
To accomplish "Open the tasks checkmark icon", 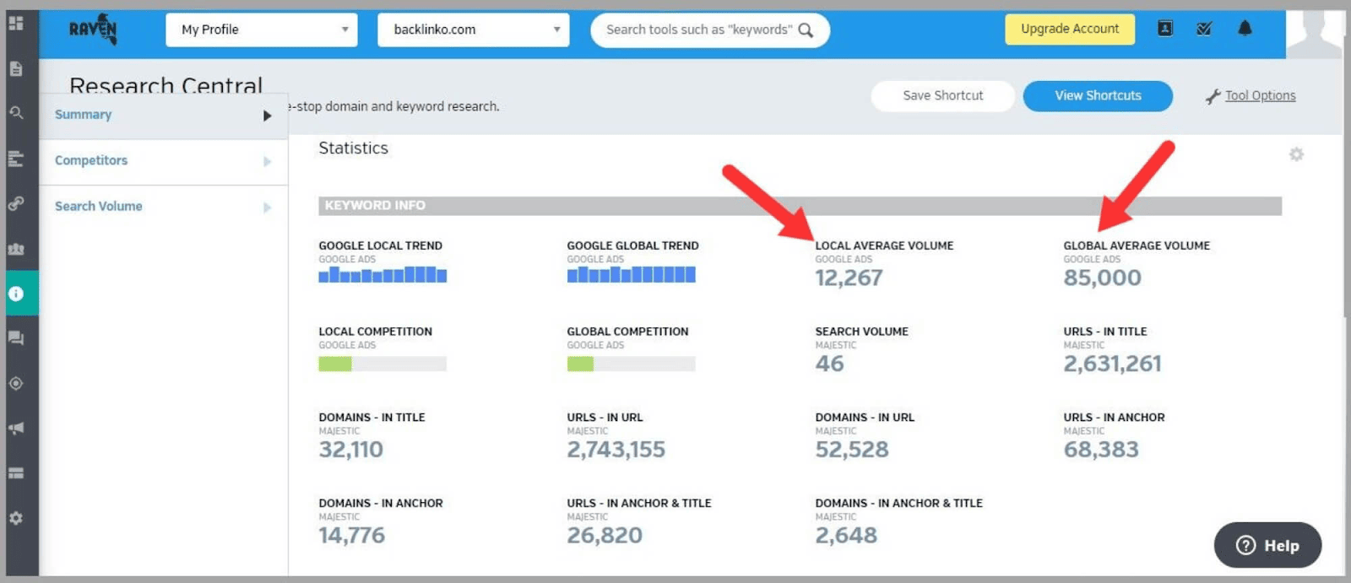I will (1204, 29).
